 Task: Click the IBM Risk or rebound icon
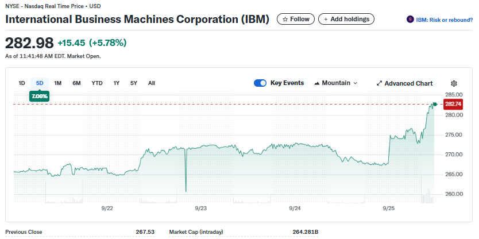[410, 20]
